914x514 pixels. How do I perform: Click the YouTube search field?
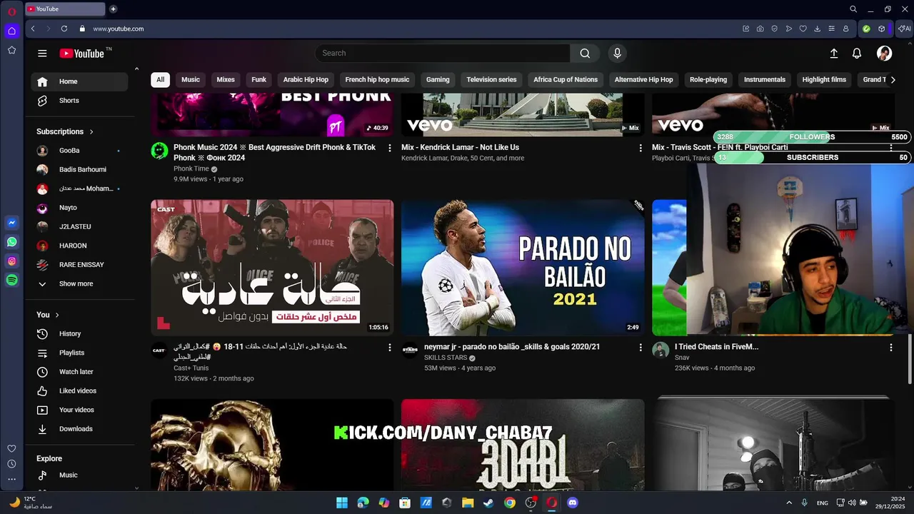(443, 54)
